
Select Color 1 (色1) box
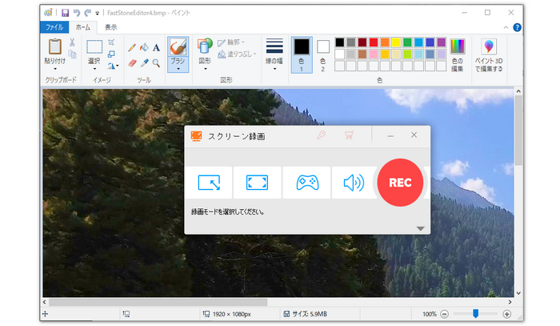coord(301,54)
